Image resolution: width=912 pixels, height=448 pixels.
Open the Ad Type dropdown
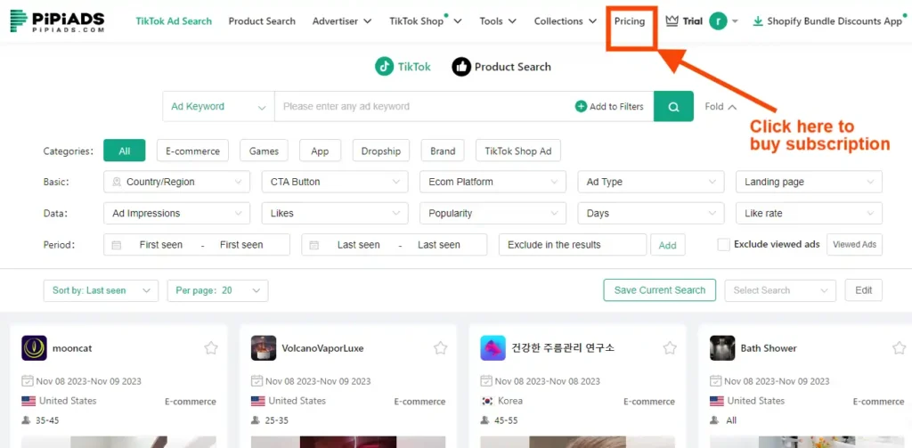click(x=651, y=182)
